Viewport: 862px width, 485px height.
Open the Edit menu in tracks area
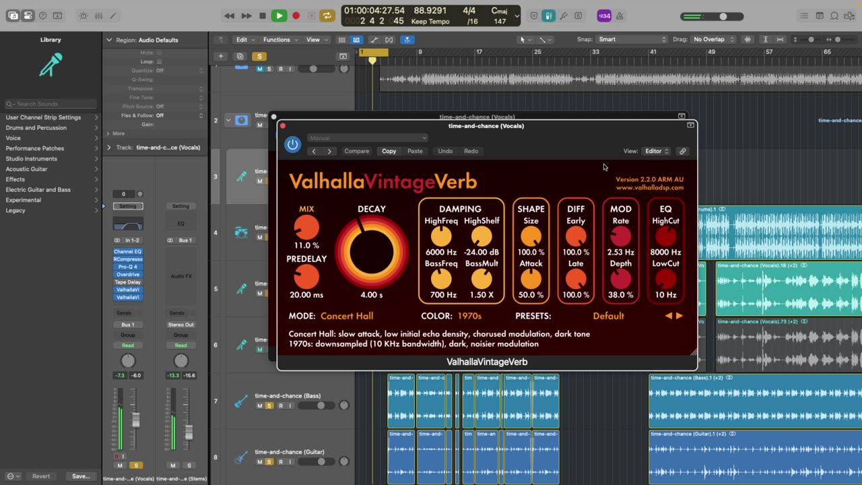click(245, 40)
